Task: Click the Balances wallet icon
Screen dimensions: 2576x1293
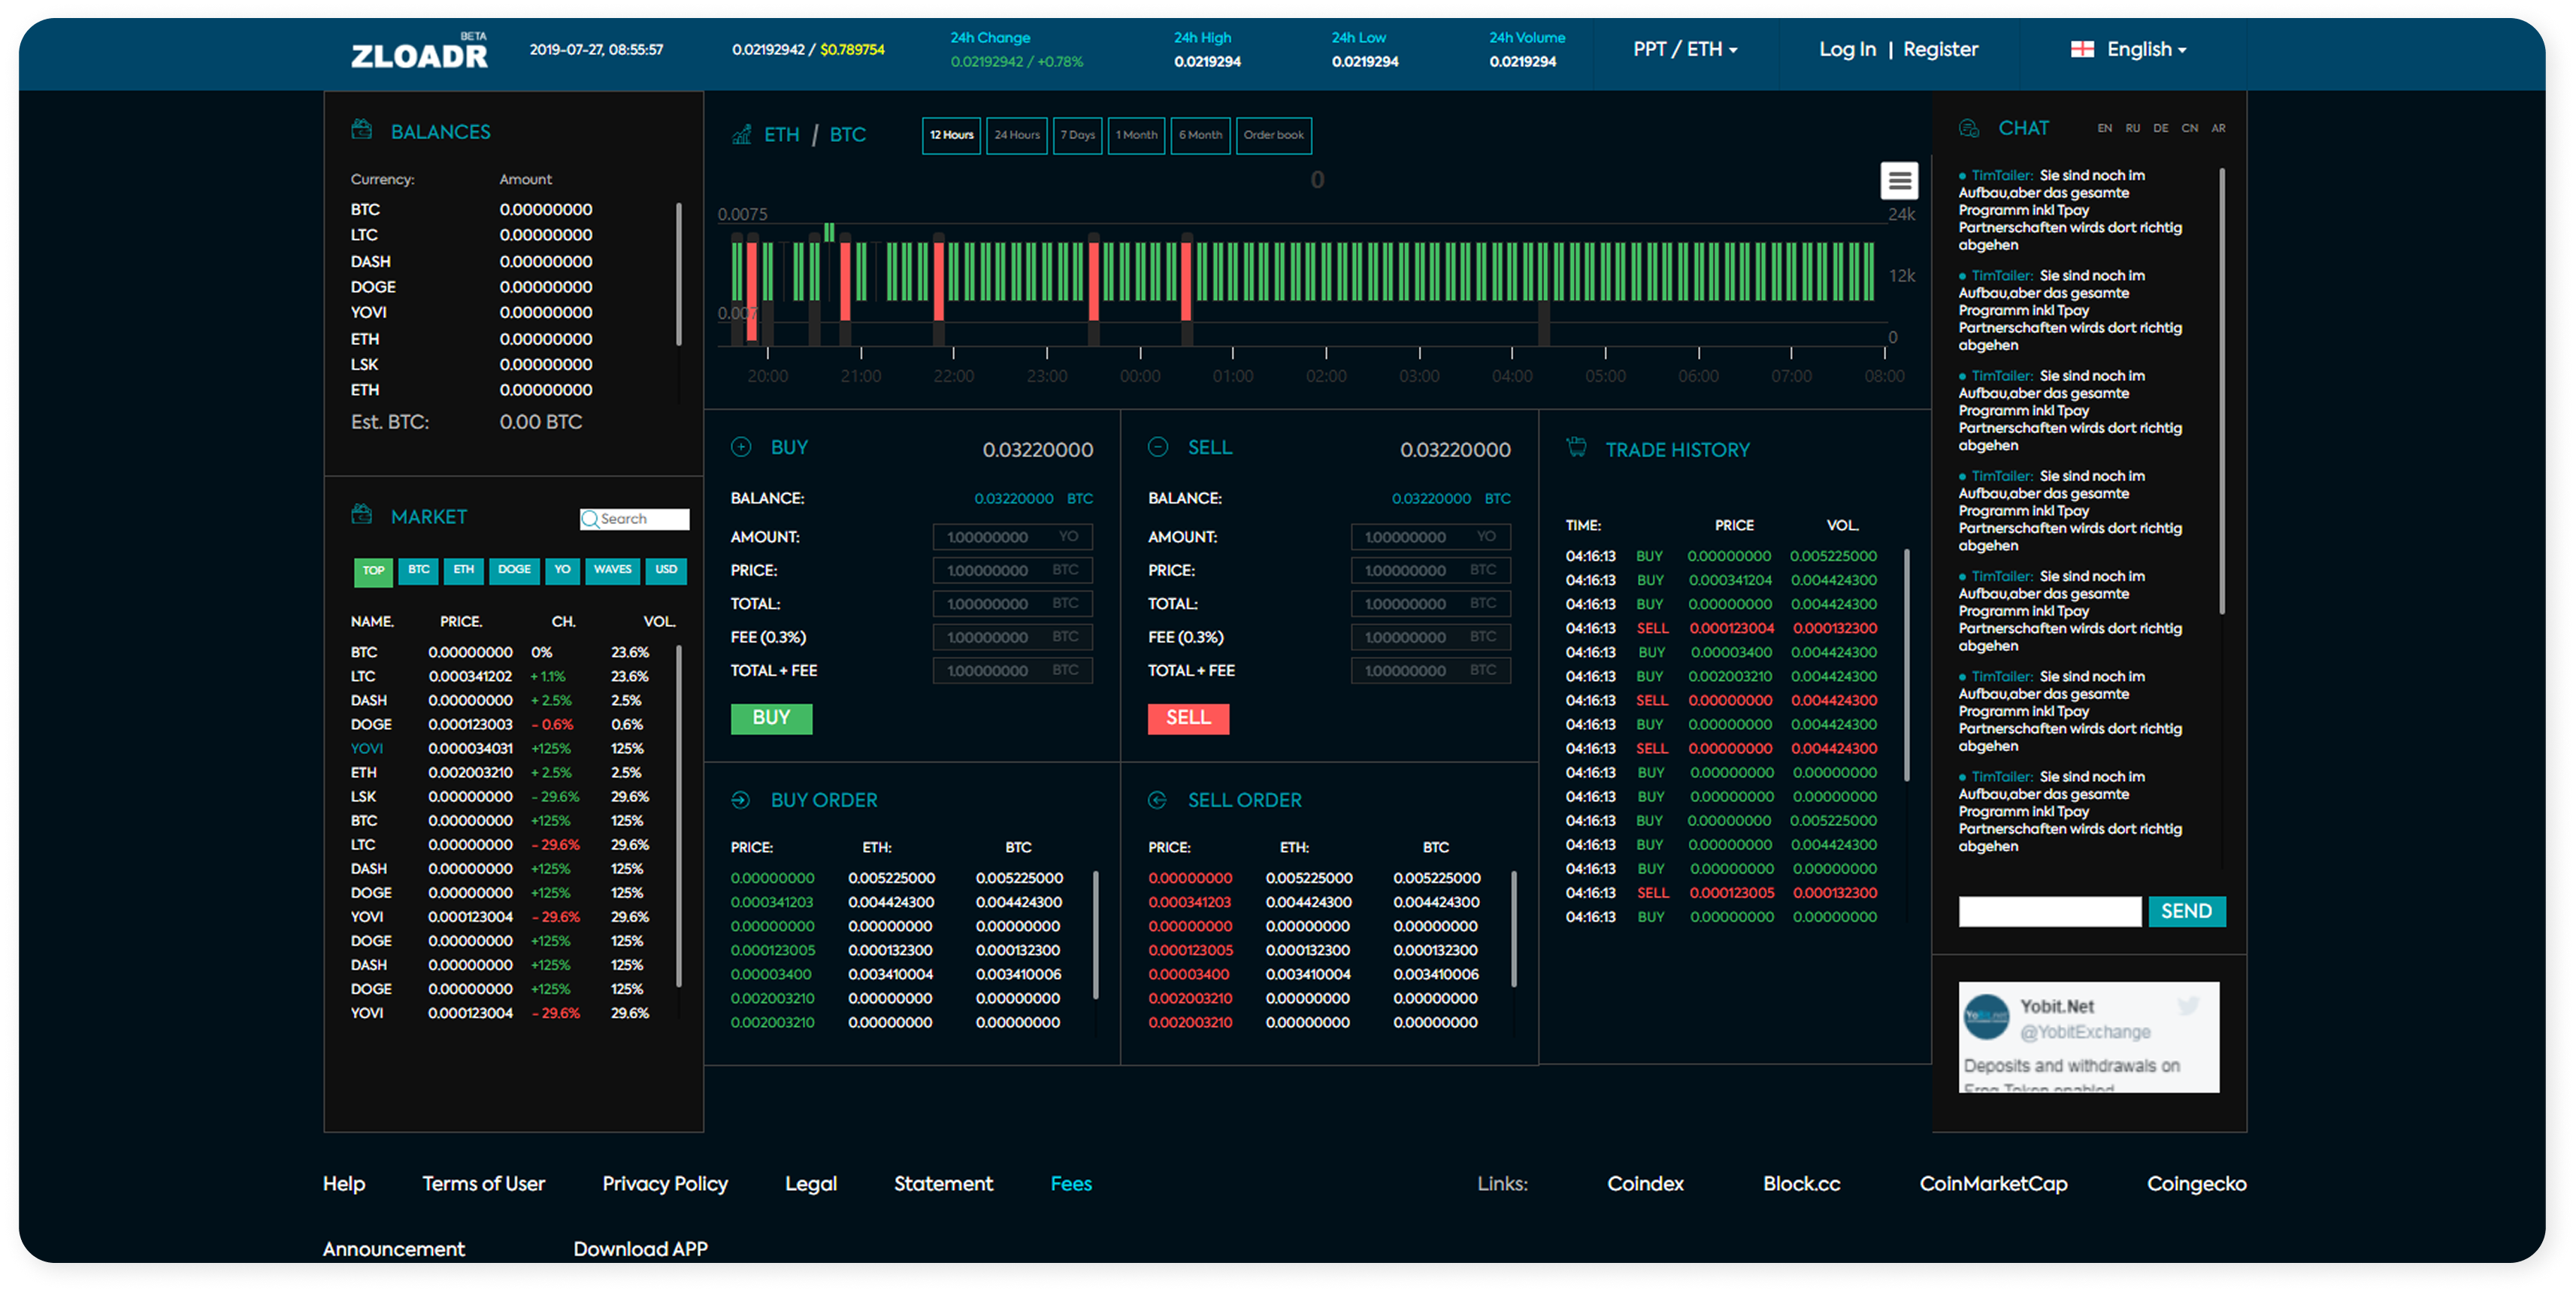Action: point(361,130)
